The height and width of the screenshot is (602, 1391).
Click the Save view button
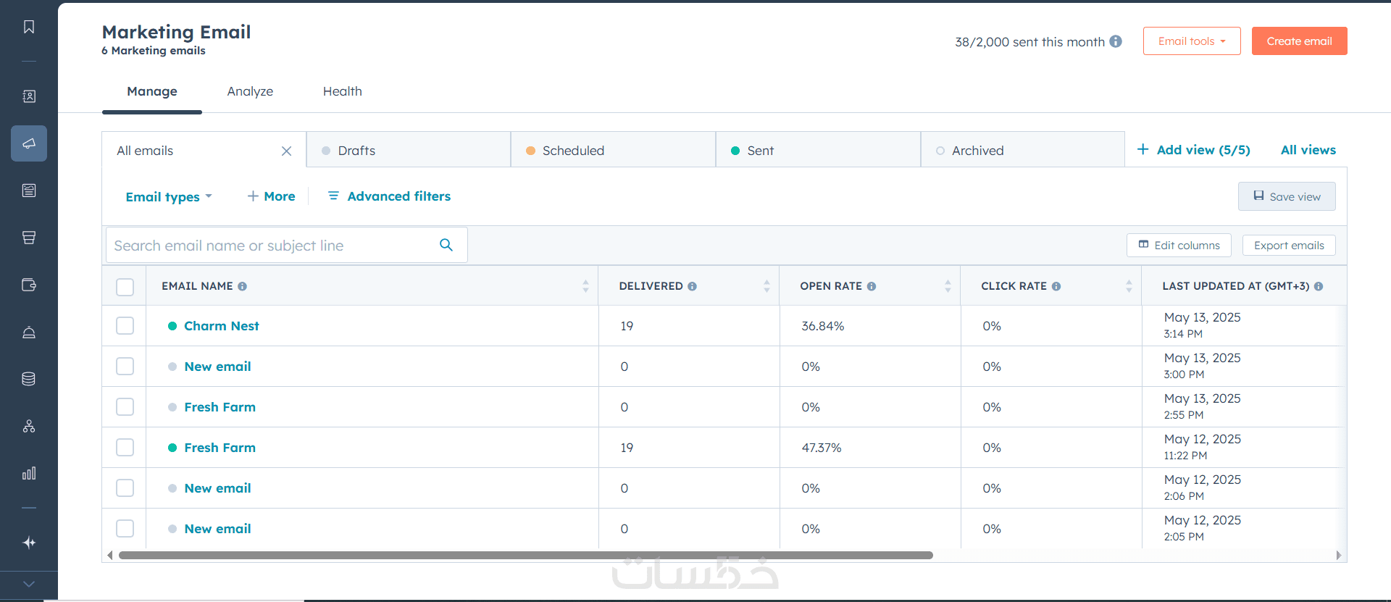[x=1287, y=196]
